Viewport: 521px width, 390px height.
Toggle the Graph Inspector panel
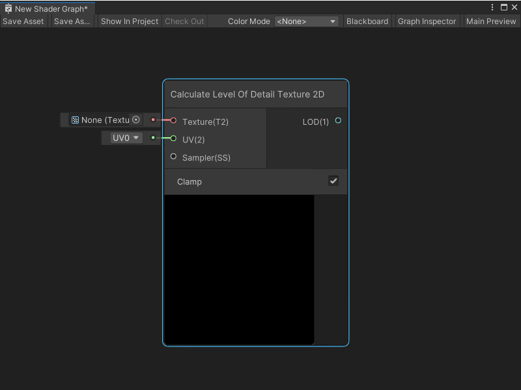click(x=427, y=21)
